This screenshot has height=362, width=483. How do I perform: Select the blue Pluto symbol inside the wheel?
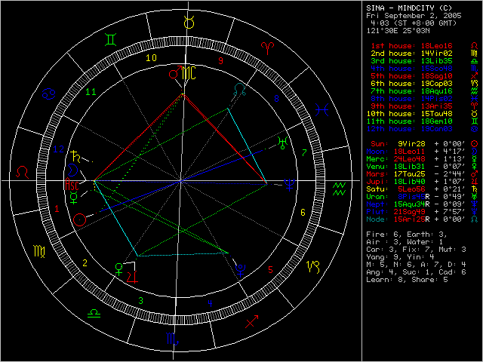coord(240,271)
